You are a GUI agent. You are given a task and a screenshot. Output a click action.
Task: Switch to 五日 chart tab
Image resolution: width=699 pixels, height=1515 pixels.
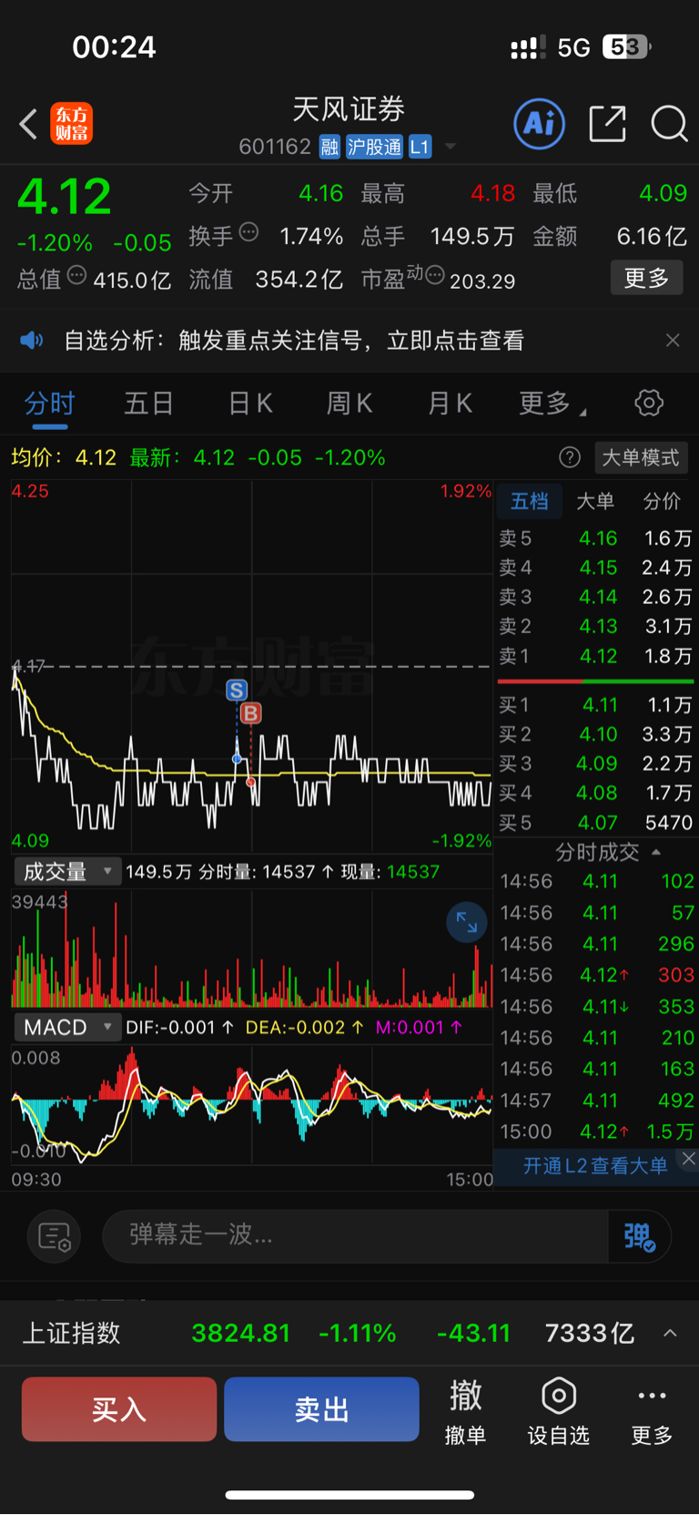pos(148,403)
